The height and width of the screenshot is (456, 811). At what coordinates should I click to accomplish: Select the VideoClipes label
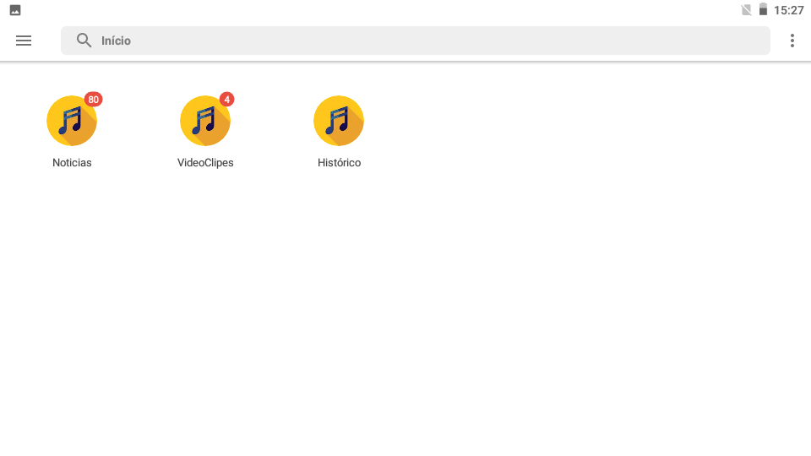(x=205, y=162)
